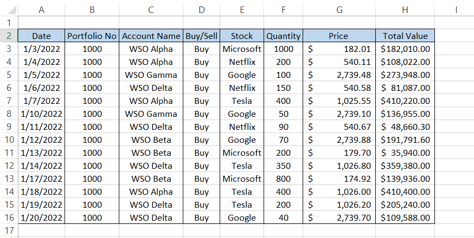Select the column G header
This screenshot has height=238, width=474.
click(339, 9)
